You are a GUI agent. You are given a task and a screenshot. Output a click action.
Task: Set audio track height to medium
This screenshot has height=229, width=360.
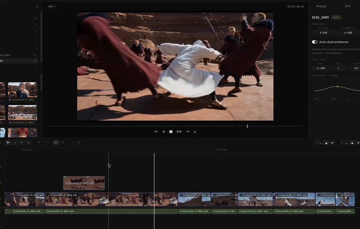(352, 143)
